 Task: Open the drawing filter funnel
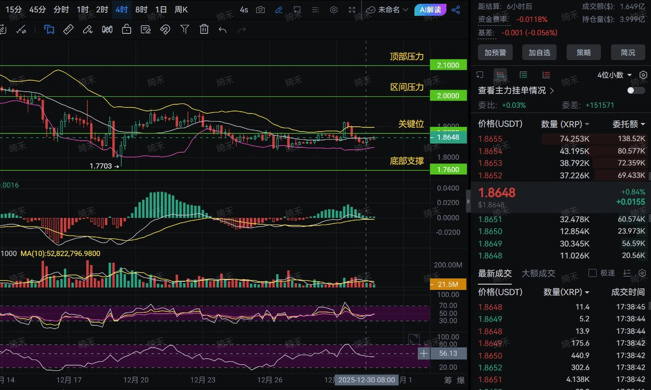[185, 30]
